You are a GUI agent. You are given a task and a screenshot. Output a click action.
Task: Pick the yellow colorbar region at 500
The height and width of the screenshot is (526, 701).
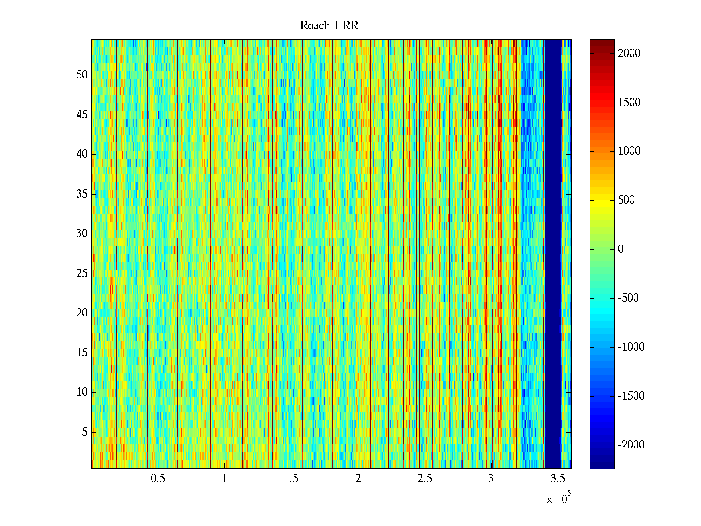click(x=602, y=201)
